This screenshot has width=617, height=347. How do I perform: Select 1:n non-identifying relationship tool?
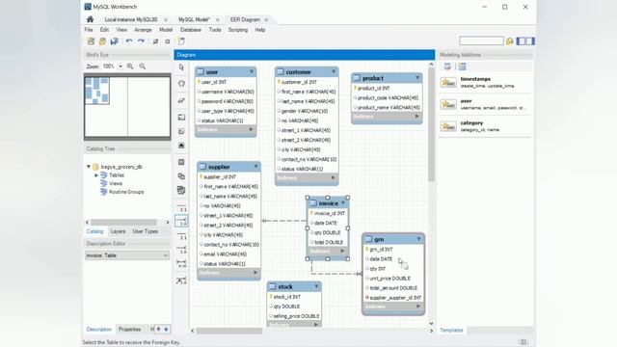182,222
